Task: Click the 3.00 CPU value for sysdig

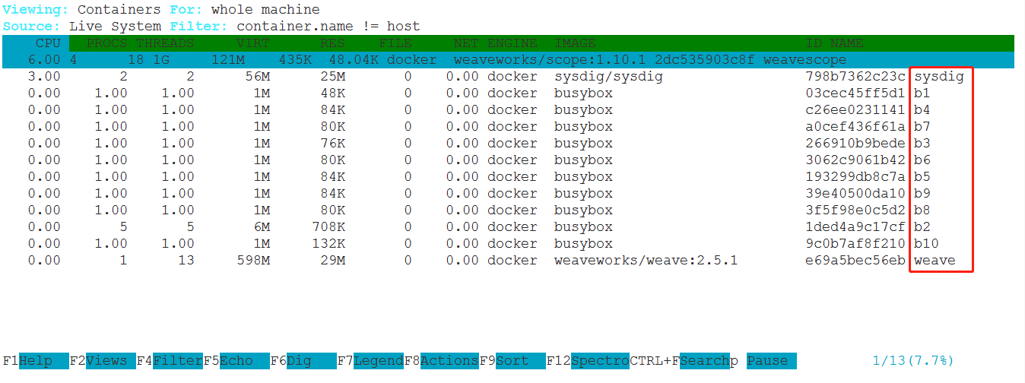Action: 44,77
